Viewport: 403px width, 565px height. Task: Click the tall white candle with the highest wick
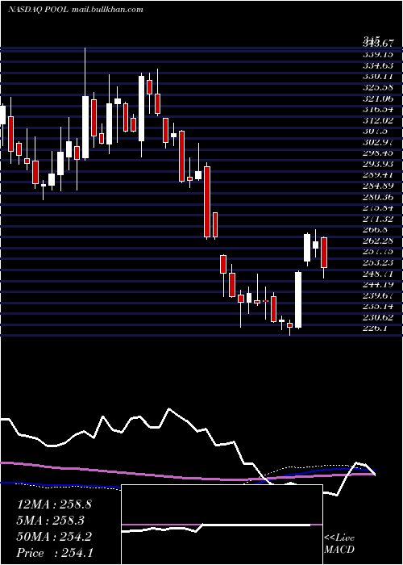point(85,127)
